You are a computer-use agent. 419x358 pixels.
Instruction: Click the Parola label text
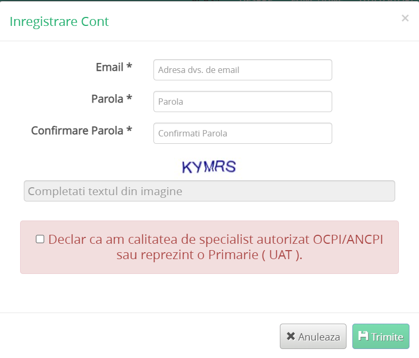click(x=107, y=99)
